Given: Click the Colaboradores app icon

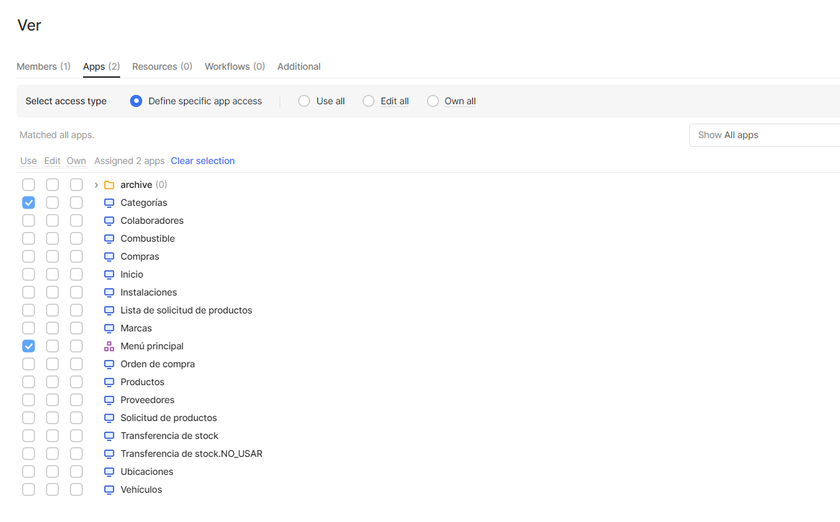Looking at the screenshot, I should (110, 220).
